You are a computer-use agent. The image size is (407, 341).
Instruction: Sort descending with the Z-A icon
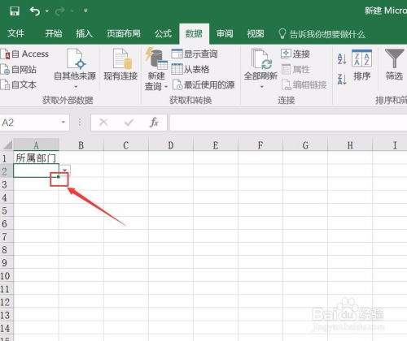[x=342, y=79]
